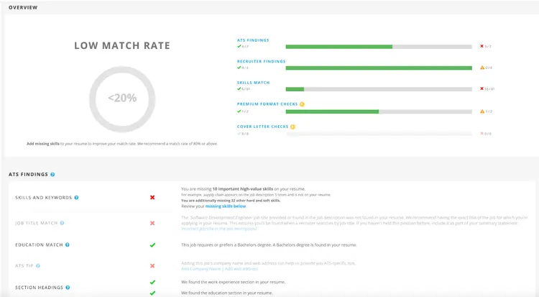Click the Software Development Engineer job title message
Image resolution: width=539 pixels, height=297 pixels.
point(354,220)
